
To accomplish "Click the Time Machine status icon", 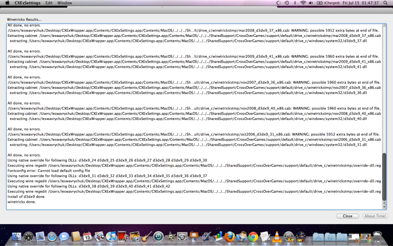I will click(287, 3).
